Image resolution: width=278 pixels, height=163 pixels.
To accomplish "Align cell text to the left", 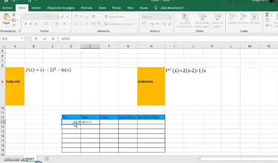I will click(x=76, y=24).
